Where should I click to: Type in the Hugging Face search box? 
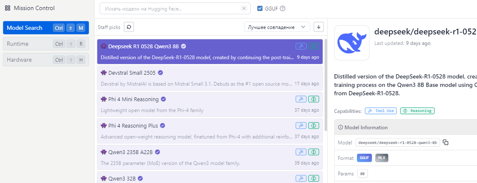coord(170,8)
